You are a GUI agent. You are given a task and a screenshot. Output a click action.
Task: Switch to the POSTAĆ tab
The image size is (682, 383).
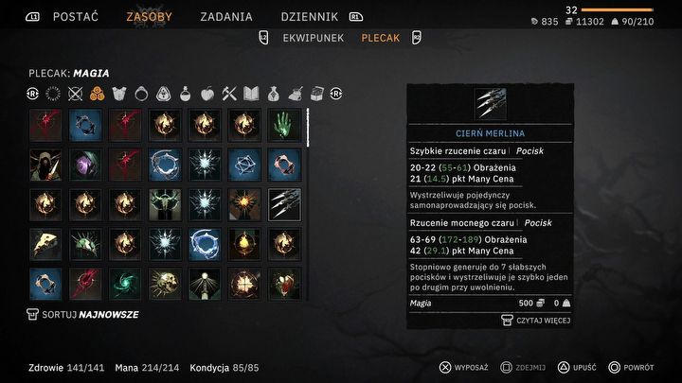coord(76,17)
